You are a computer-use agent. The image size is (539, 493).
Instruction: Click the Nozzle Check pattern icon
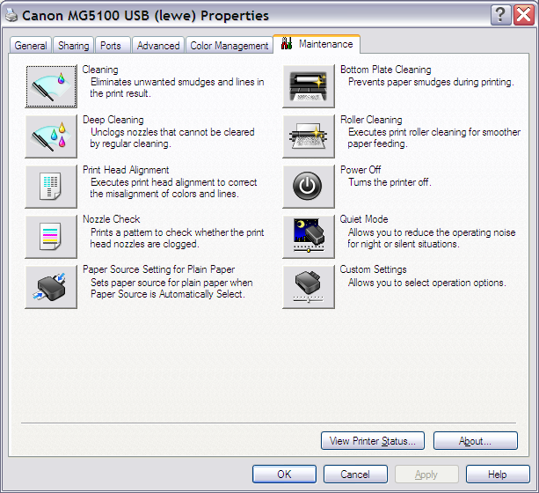tap(51, 237)
